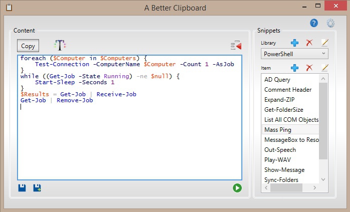
Task: Select the Expand-ZIP snippet
Action: pyautogui.click(x=290, y=100)
